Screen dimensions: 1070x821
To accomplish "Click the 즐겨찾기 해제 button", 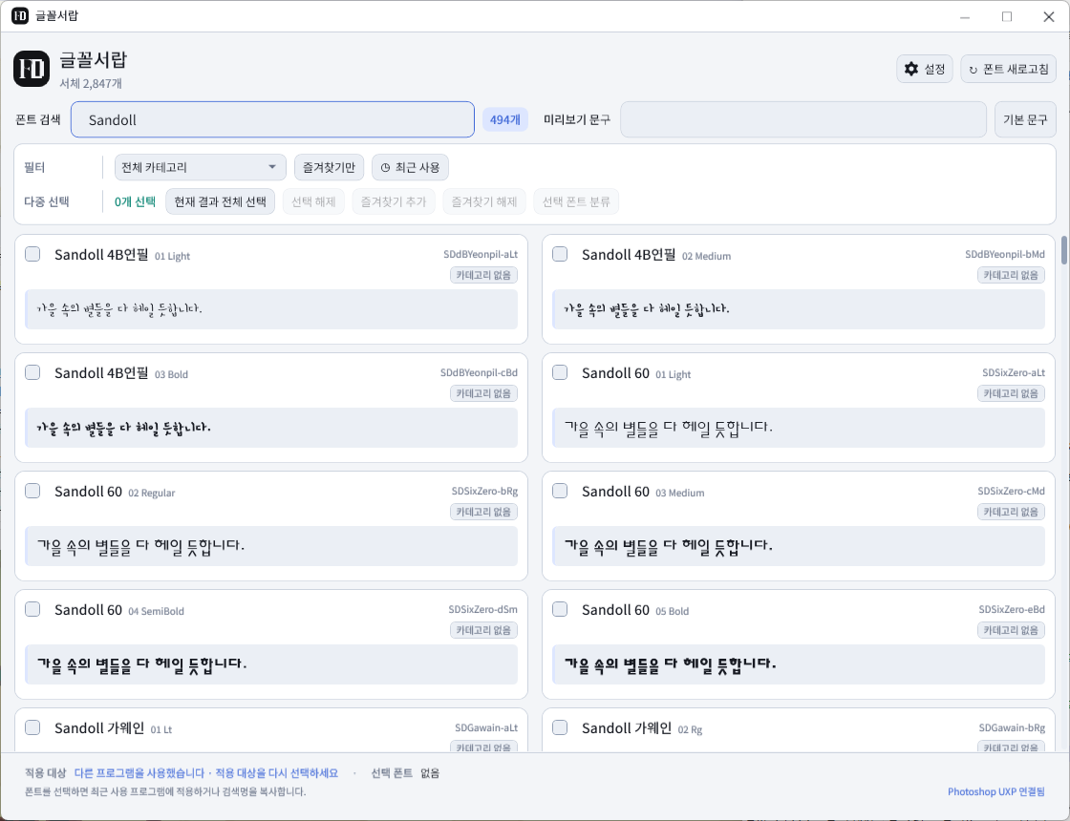I will point(484,201).
